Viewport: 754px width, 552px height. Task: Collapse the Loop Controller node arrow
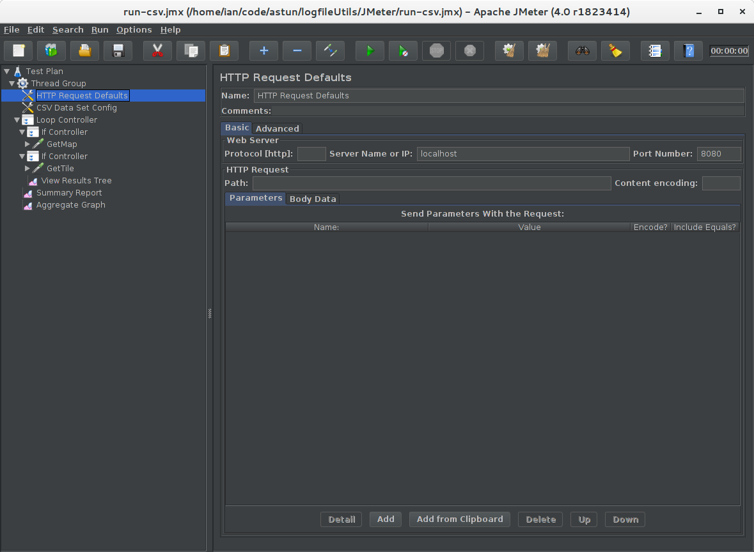(x=17, y=119)
